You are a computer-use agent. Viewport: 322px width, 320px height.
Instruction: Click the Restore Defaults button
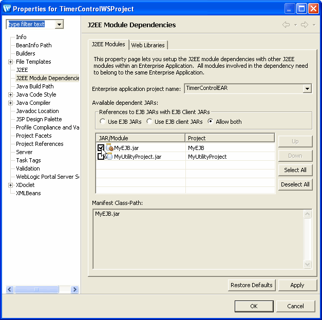tap(251, 285)
